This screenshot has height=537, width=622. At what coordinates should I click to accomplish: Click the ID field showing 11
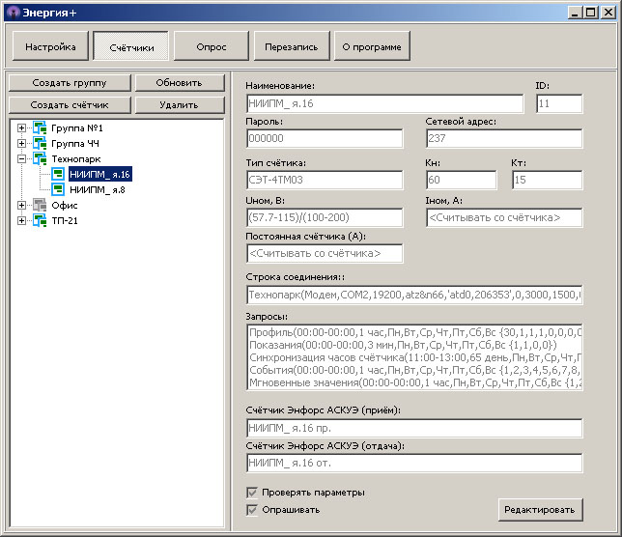(559, 103)
